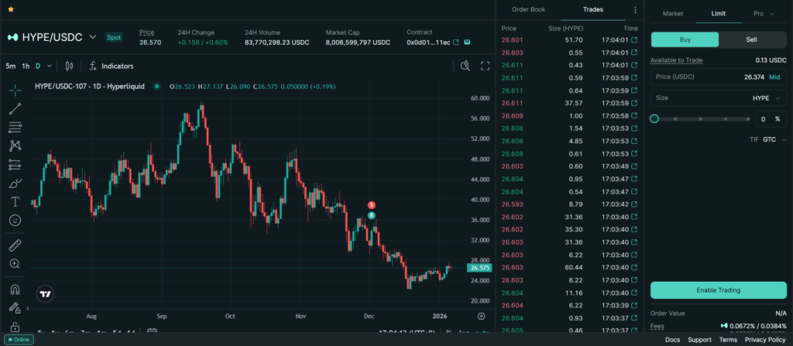Open the emoji sticker tool
The image size is (793, 346).
tap(15, 221)
